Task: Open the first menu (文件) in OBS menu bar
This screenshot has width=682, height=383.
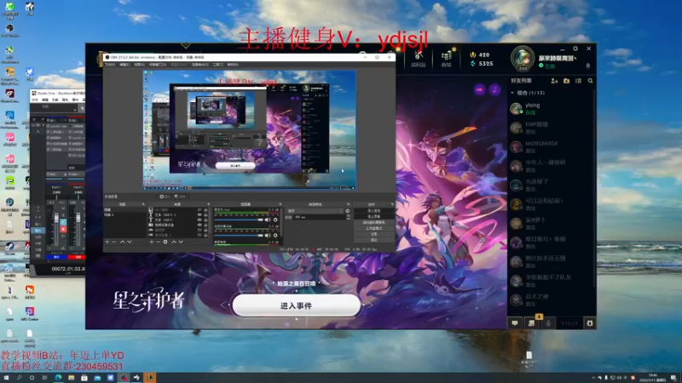Action: [110, 65]
